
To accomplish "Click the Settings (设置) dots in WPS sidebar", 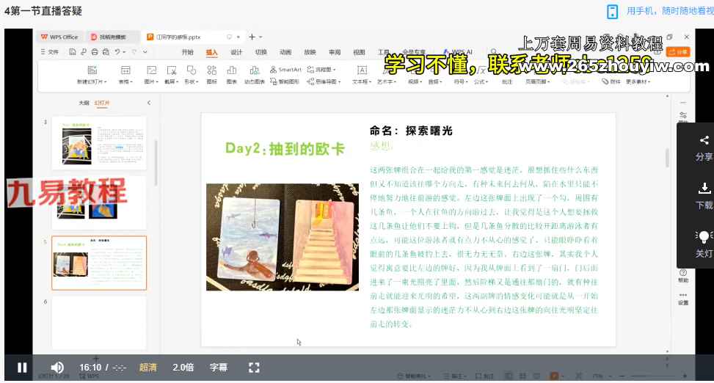I will (683, 295).
